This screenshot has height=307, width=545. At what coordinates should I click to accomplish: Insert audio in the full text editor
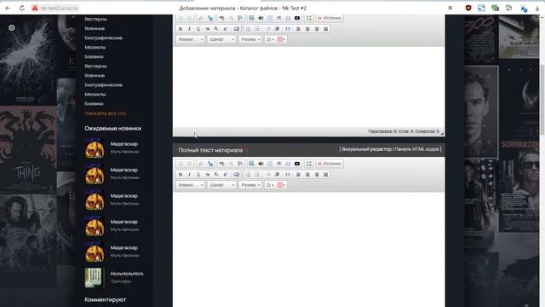pyautogui.click(x=261, y=164)
